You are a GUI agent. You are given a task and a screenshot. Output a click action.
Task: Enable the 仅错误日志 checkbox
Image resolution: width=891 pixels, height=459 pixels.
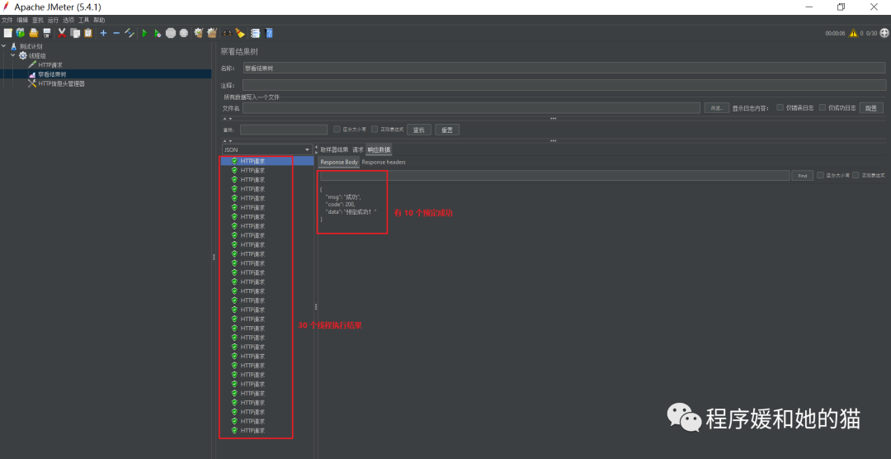pyautogui.click(x=780, y=107)
